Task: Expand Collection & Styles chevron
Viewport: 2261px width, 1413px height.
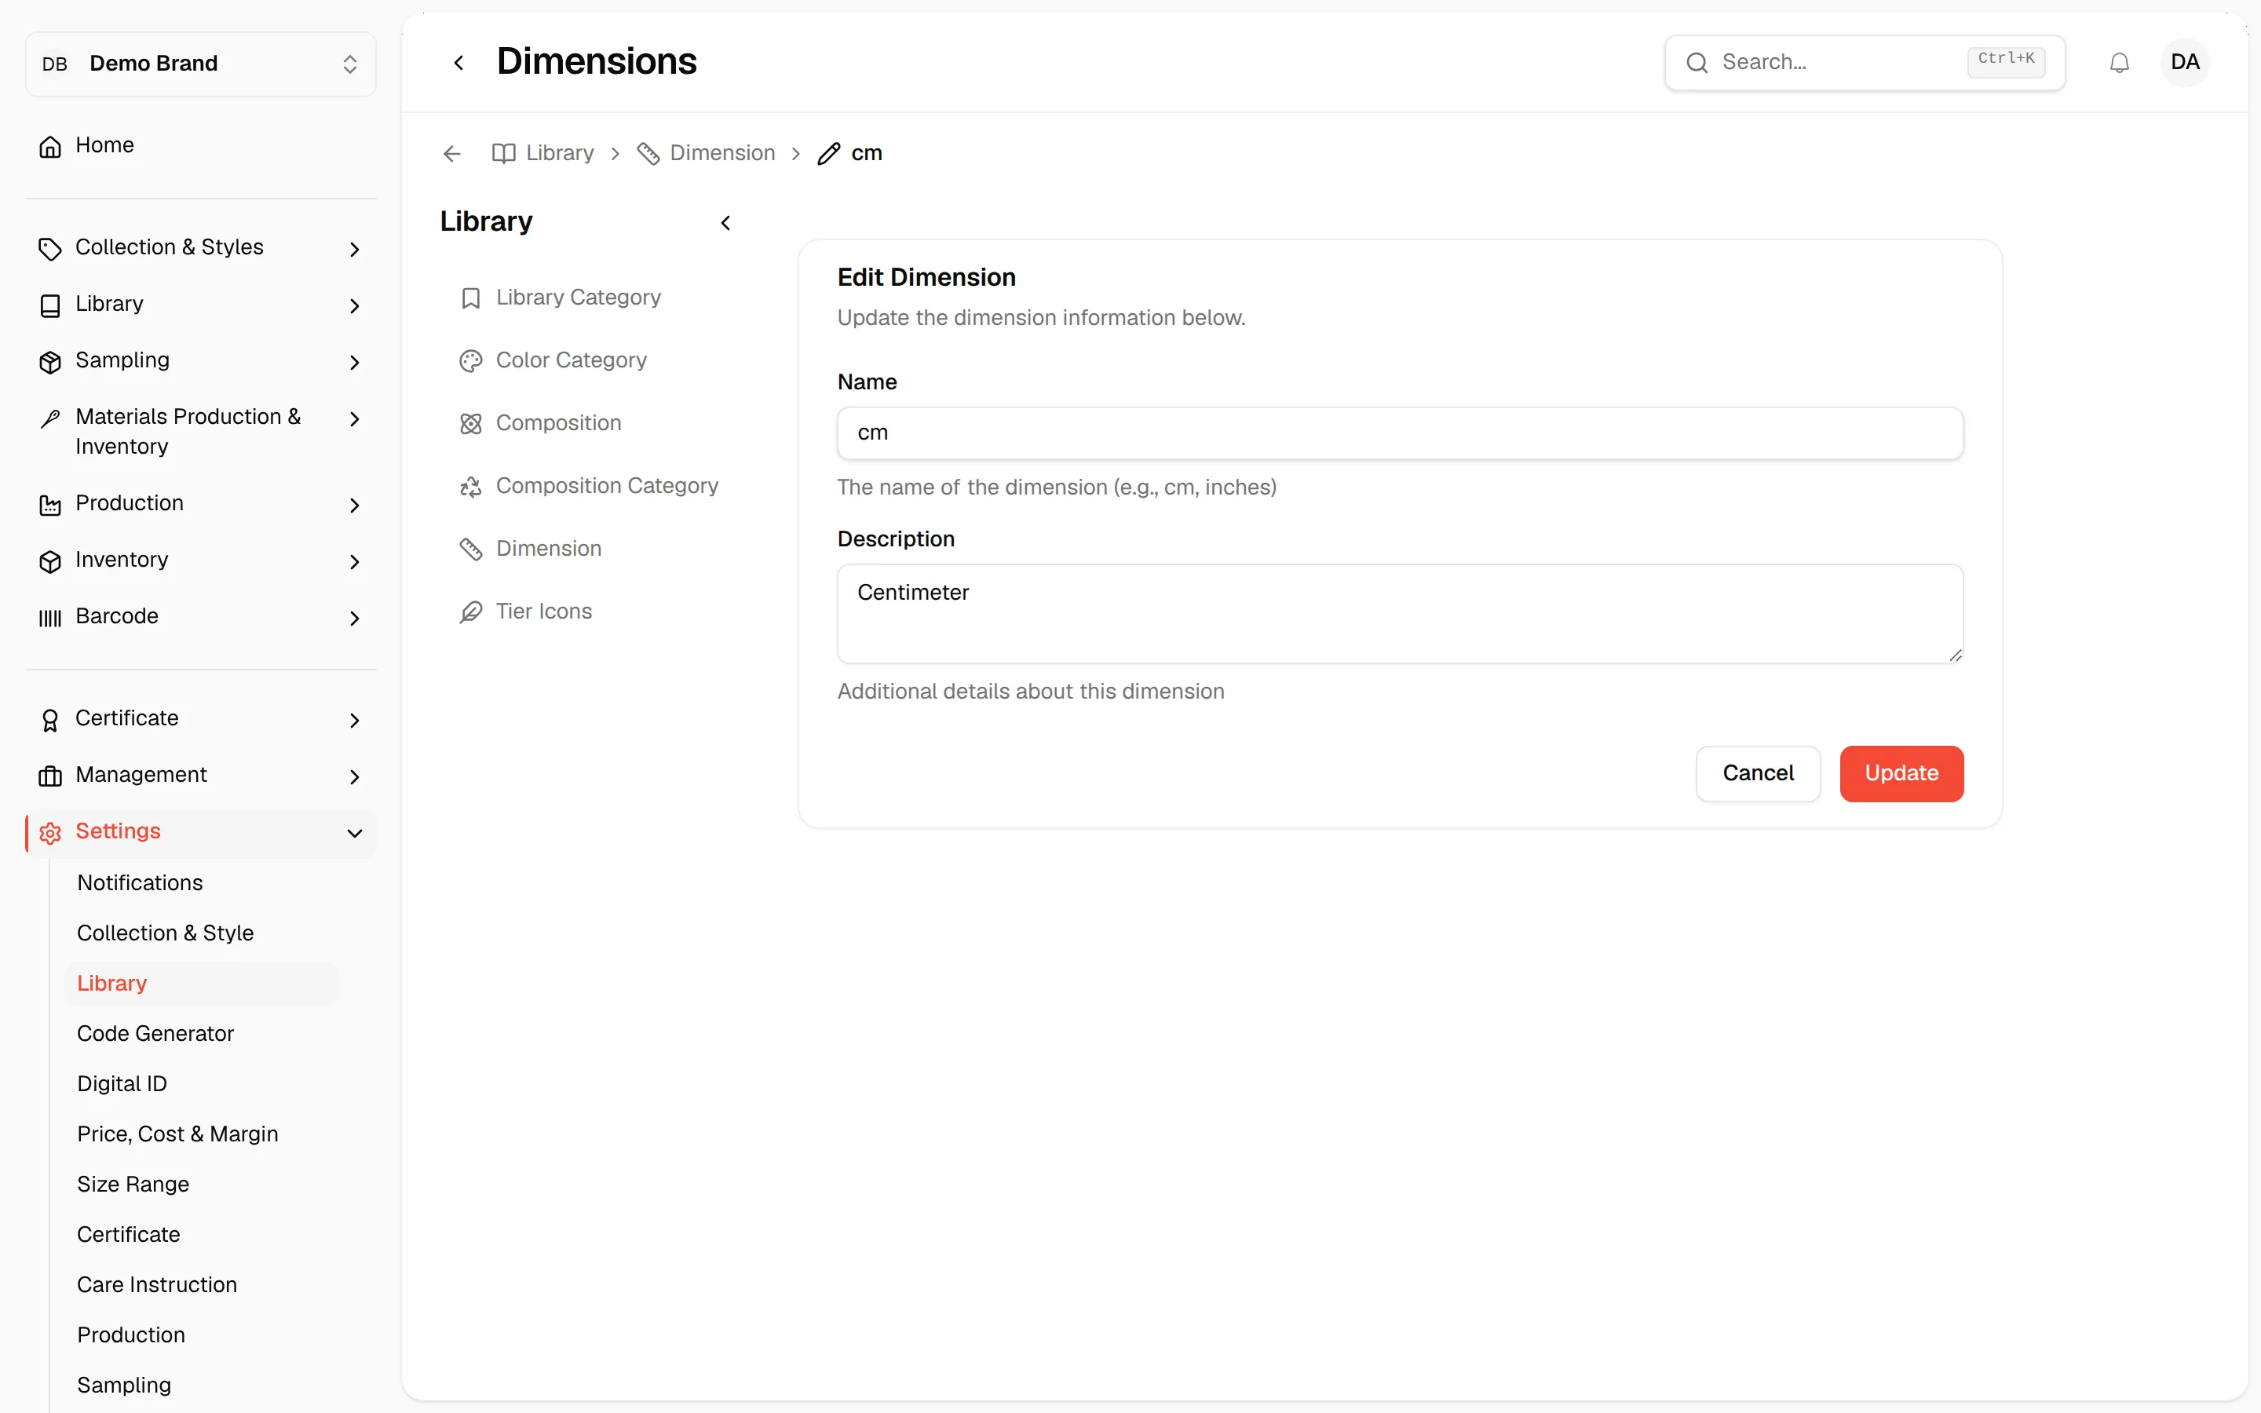Action: pos(354,249)
